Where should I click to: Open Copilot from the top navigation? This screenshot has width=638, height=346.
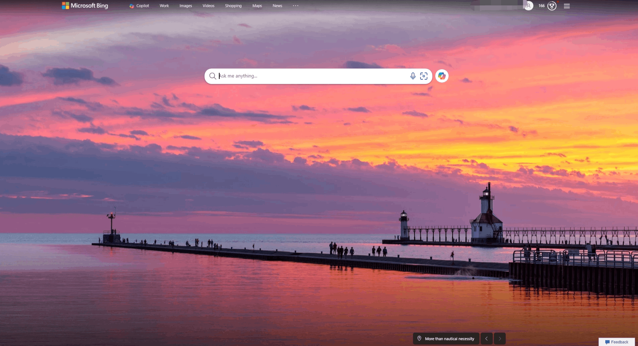[139, 6]
